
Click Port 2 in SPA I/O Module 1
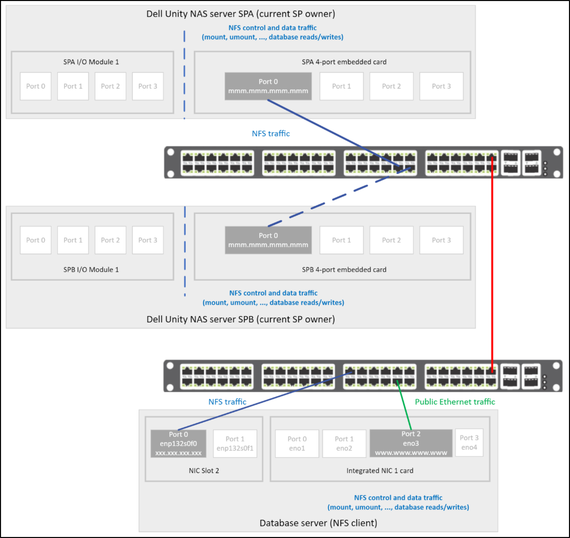click(x=110, y=86)
